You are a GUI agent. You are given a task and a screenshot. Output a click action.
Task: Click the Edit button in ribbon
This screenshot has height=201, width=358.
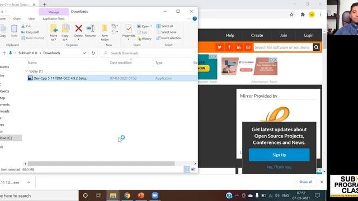pyautogui.click(x=142, y=32)
